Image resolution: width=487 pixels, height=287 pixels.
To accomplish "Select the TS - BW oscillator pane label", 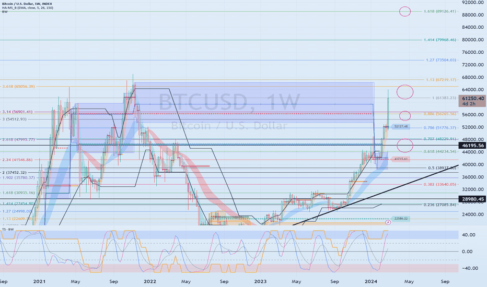I will click(x=8, y=229).
